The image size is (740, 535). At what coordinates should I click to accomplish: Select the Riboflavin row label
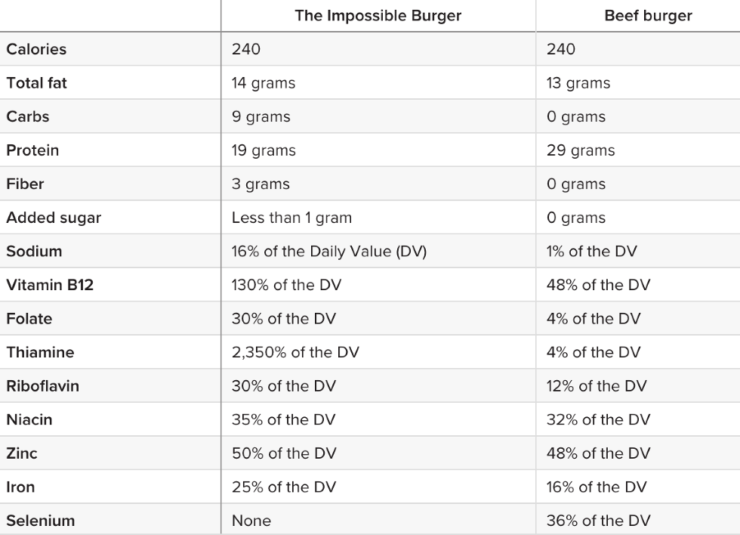42,385
